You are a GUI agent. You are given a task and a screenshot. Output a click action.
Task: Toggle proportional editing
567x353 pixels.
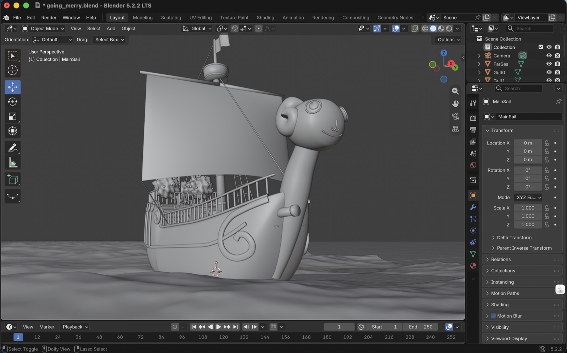(x=259, y=29)
